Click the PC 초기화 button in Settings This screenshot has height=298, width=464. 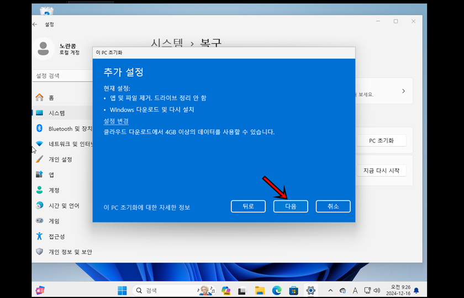(x=381, y=141)
